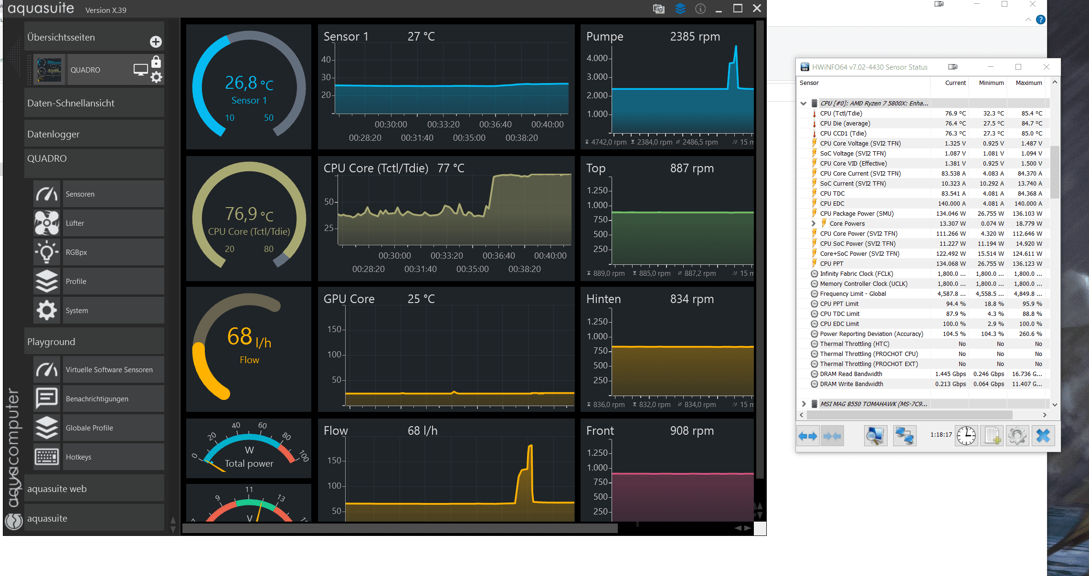Open Daten-Schnellansicht section
This screenshot has height=576, width=1089.
[94, 103]
